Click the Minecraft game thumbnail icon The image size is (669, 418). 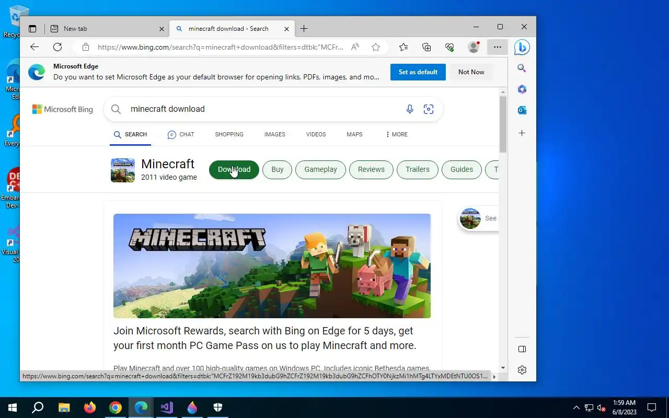[123, 170]
